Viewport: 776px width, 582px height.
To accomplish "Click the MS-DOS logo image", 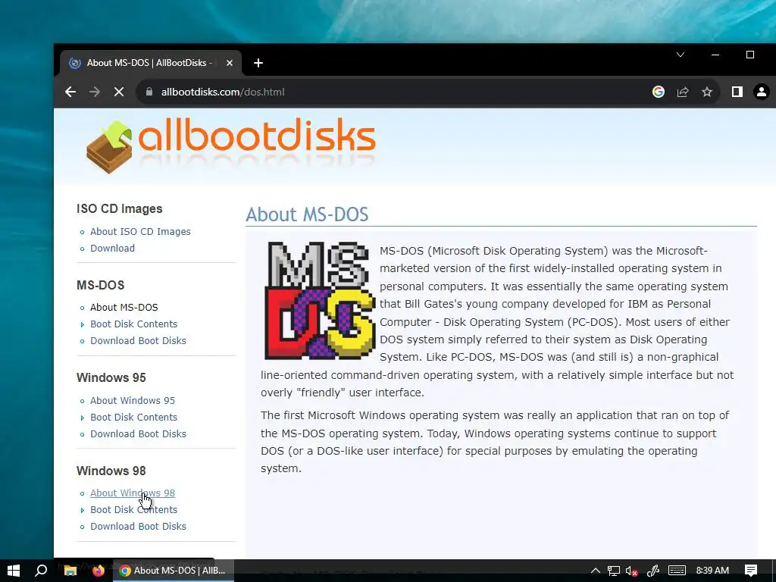I will 320,300.
